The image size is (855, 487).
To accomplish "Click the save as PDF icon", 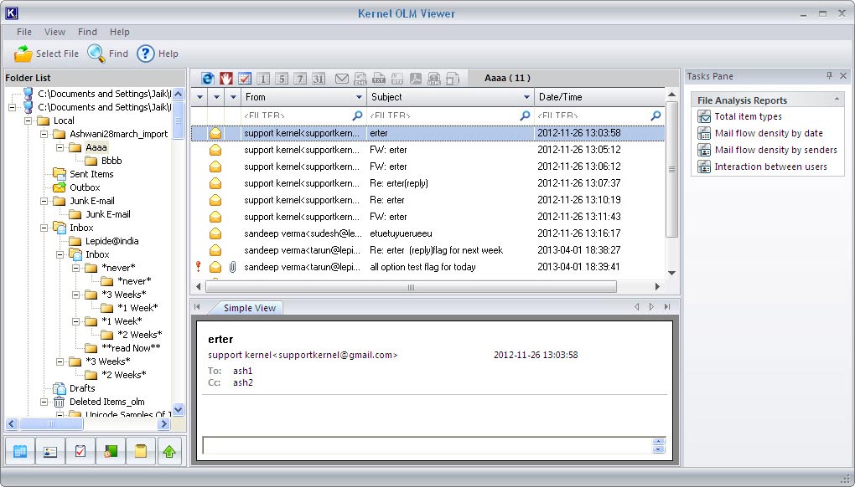I will coord(416,79).
